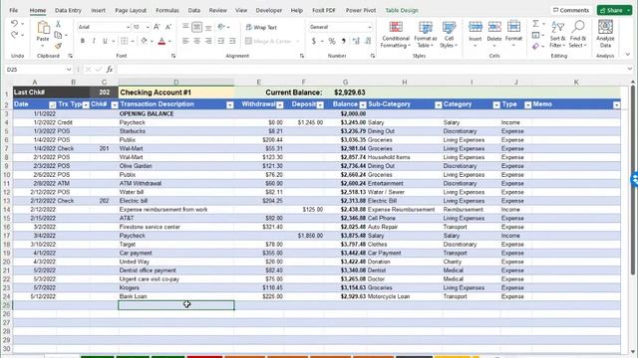Open Find & Select menu

(578, 35)
